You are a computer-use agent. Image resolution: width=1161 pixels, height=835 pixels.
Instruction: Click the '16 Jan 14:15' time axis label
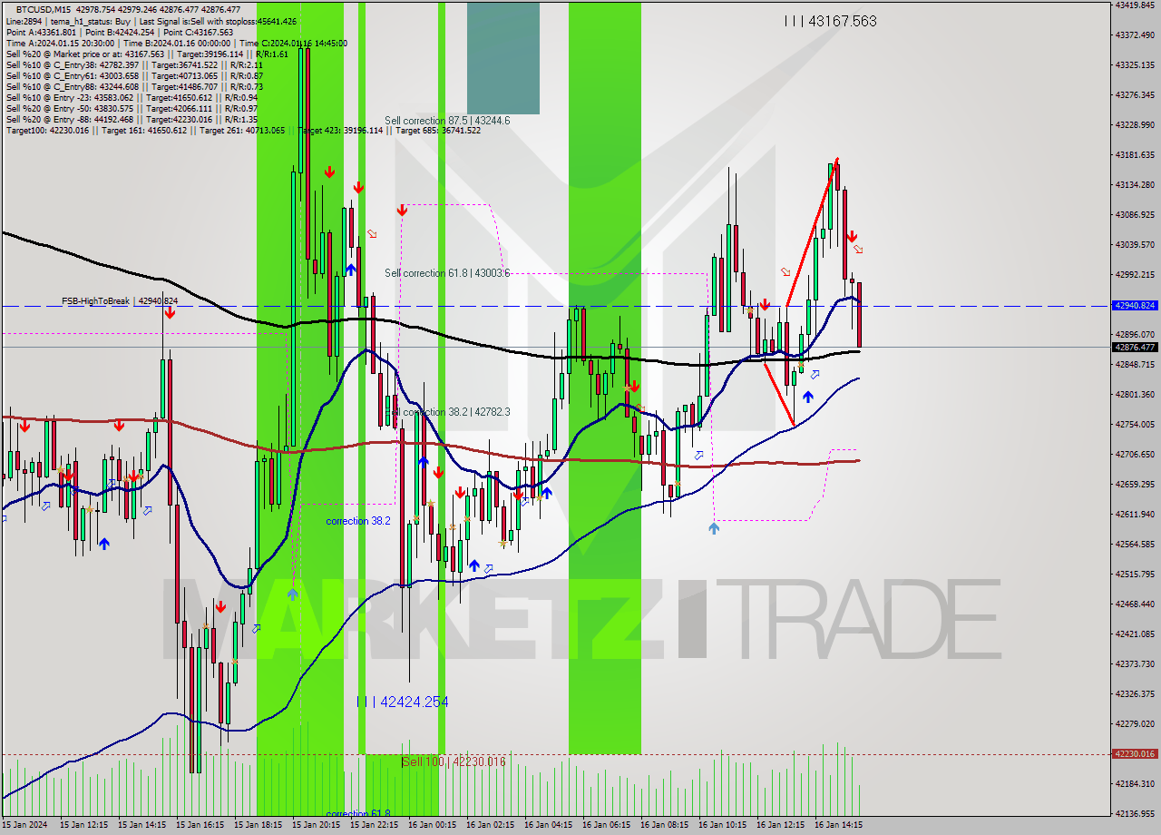click(x=838, y=825)
